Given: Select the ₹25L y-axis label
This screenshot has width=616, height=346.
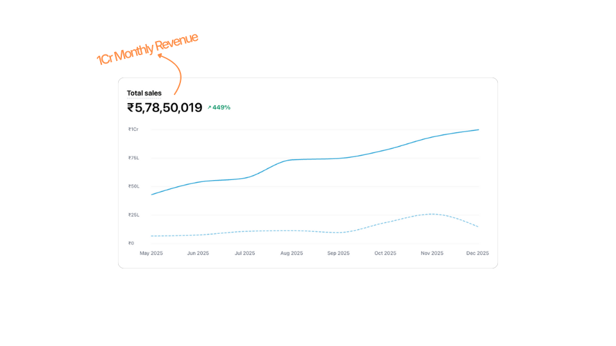Looking at the screenshot, I should tap(133, 215).
